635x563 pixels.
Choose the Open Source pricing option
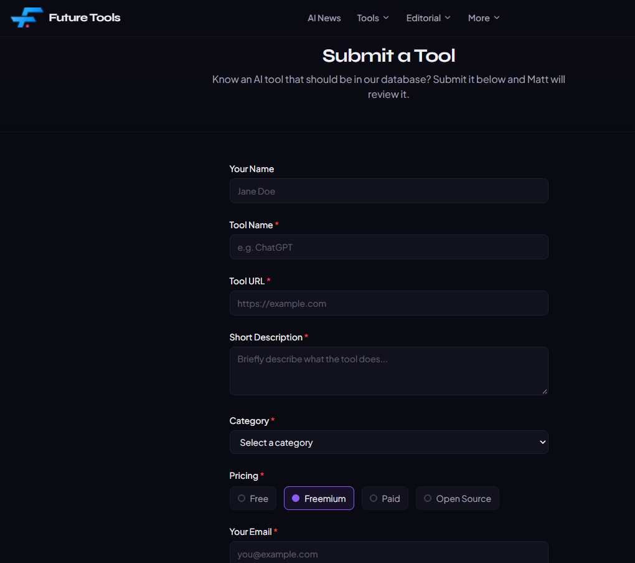(x=457, y=498)
